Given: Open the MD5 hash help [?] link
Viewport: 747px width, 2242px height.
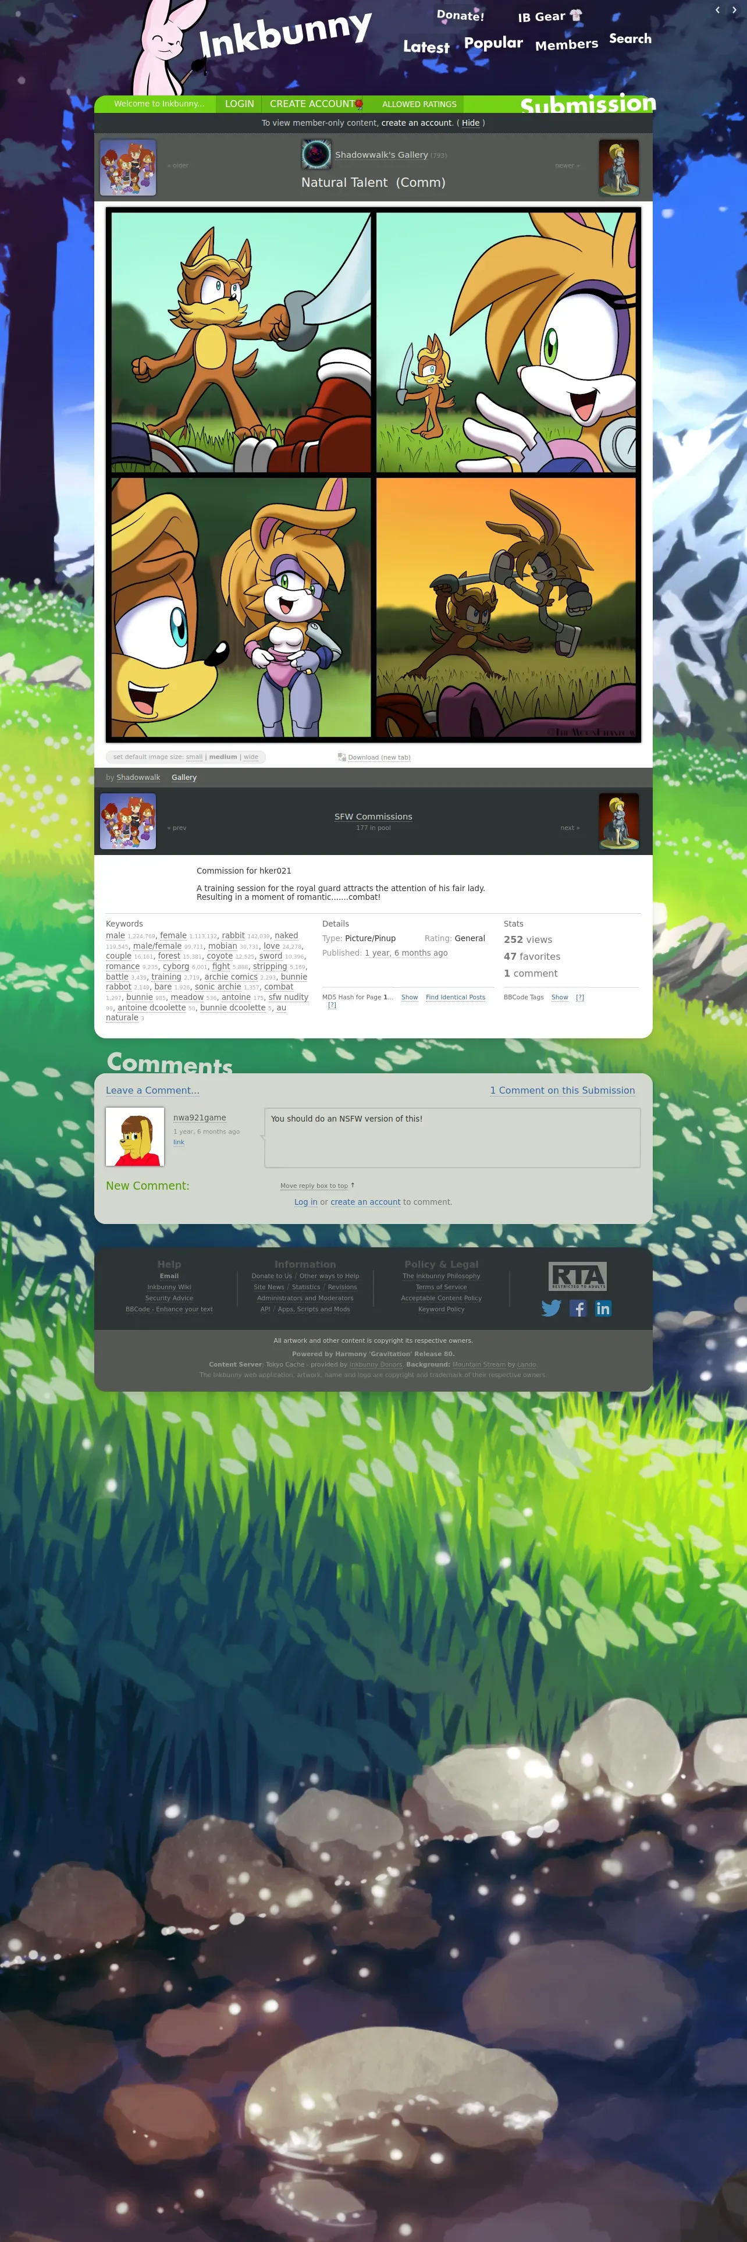Looking at the screenshot, I should [x=332, y=1005].
